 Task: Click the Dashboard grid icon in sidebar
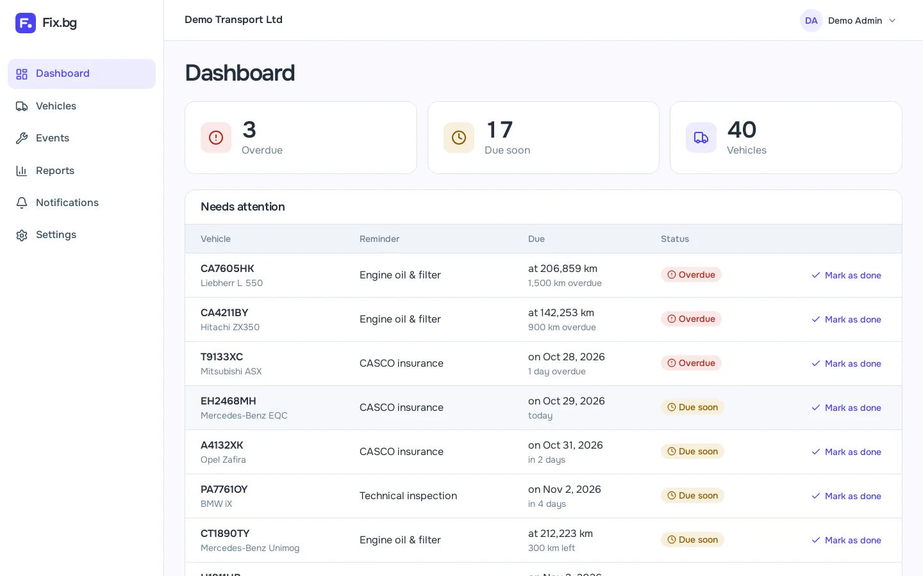(22, 74)
